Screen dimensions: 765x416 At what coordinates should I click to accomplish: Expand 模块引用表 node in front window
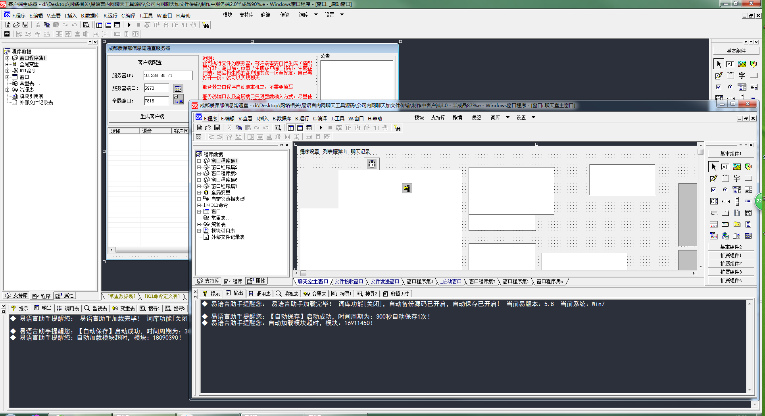coord(199,231)
